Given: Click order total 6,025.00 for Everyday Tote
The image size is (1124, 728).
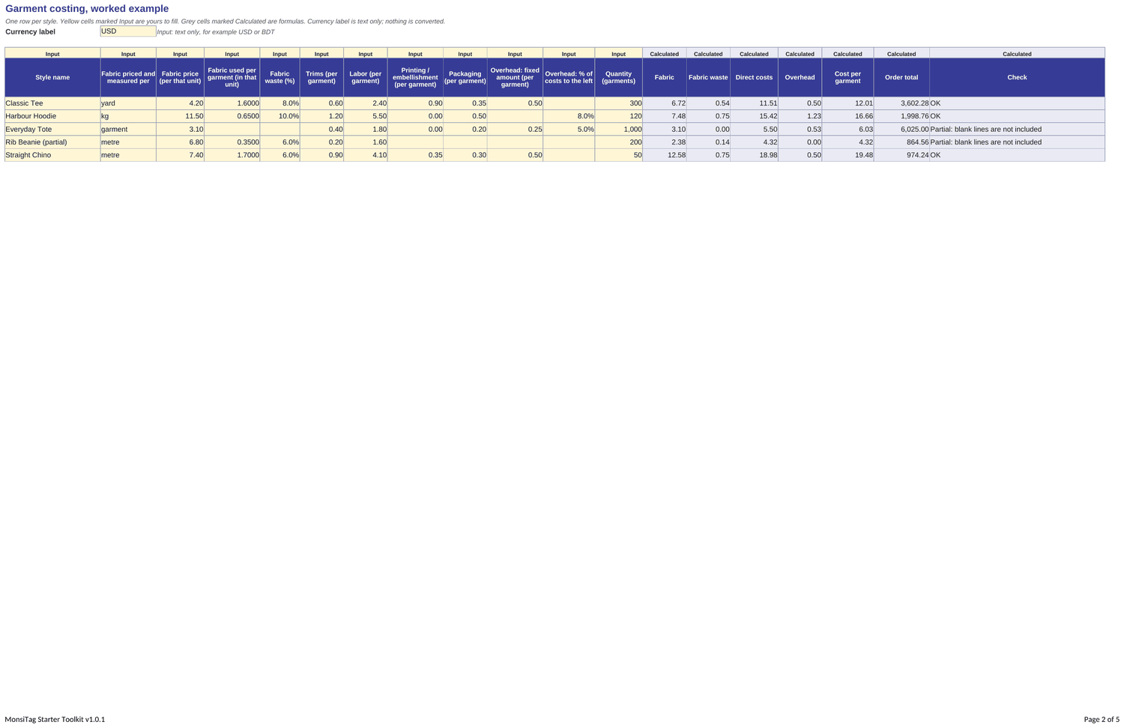Looking at the screenshot, I should click(x=901, y=130).
